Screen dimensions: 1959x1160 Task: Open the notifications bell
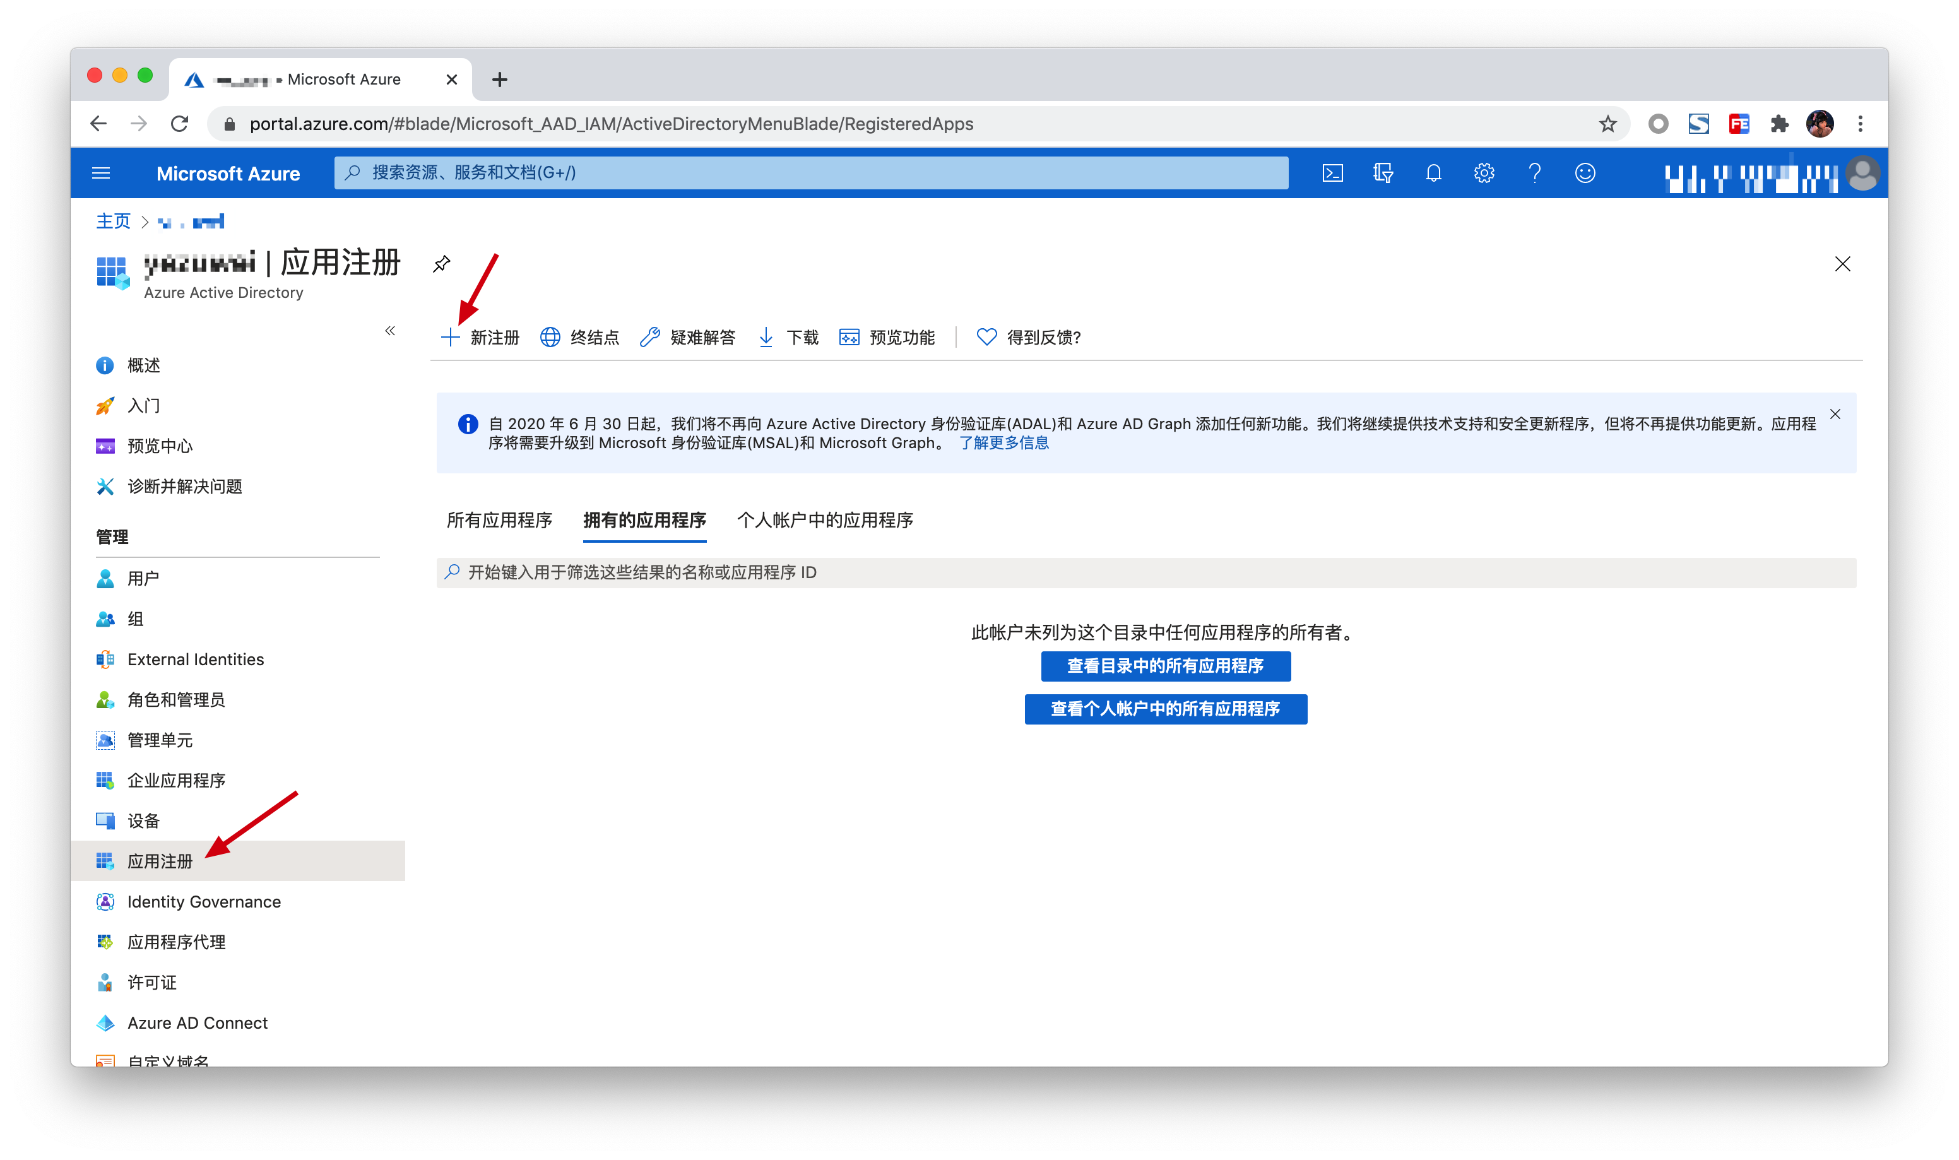(x=1433, y=173)
